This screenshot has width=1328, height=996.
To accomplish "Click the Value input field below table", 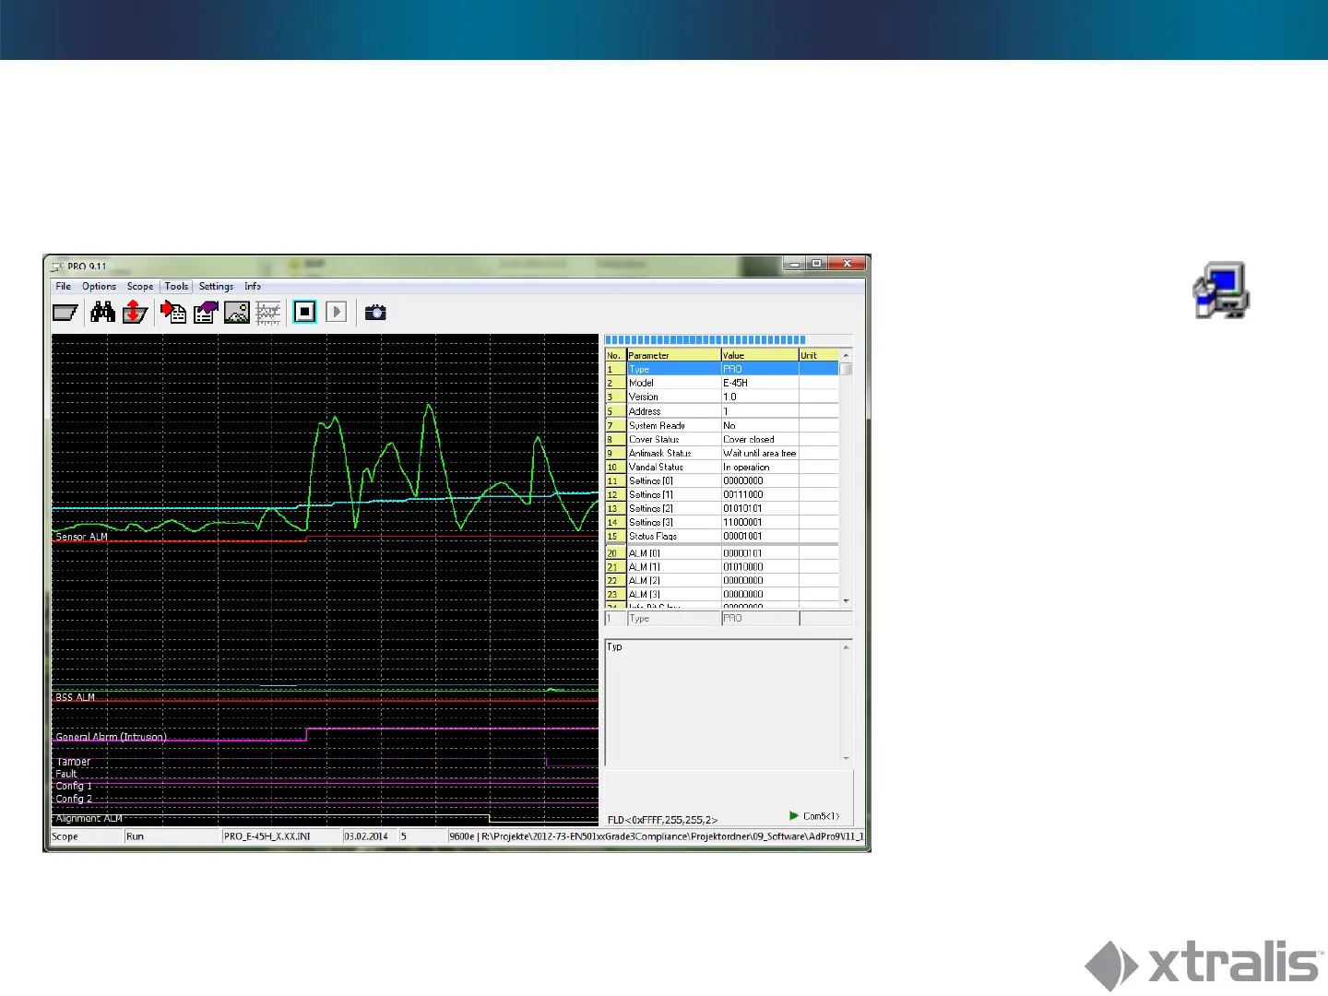I will click(x=759, y=619).
